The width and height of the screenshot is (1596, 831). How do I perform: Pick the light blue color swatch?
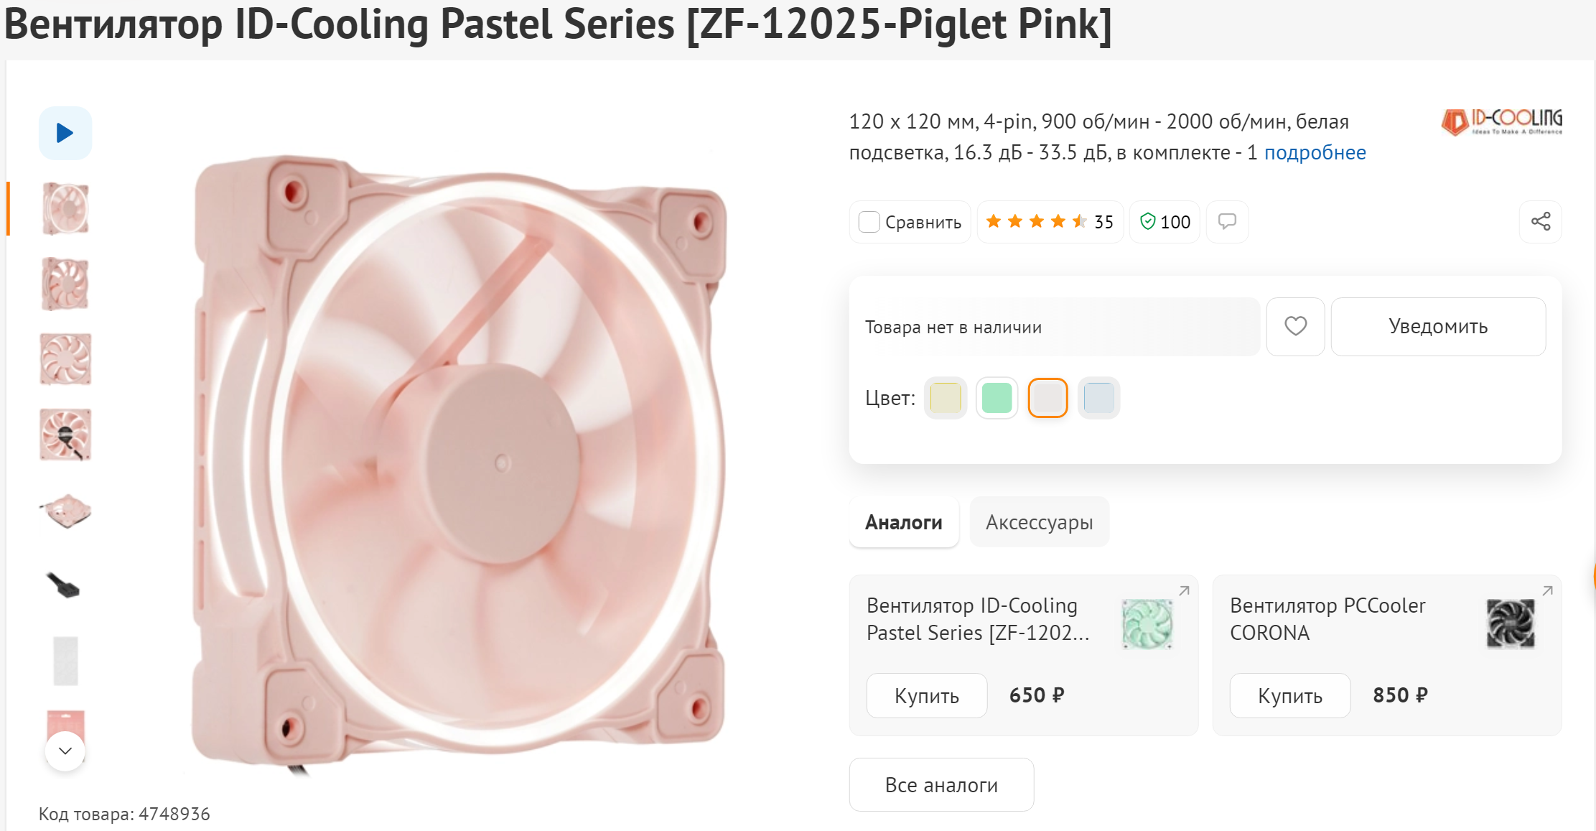[1098, 398]
